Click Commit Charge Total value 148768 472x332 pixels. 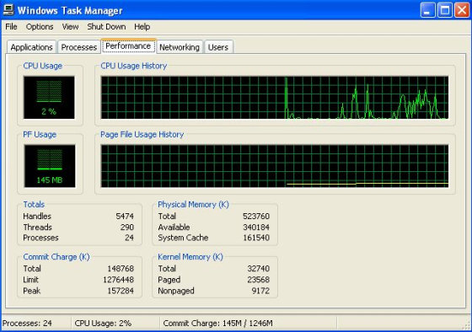pos(121,269)
